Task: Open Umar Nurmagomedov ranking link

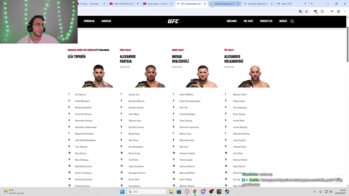Action: point(190,101)
